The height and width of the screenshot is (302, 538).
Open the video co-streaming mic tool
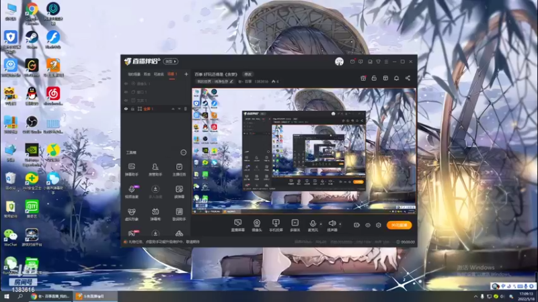click(x=131, y=192)
